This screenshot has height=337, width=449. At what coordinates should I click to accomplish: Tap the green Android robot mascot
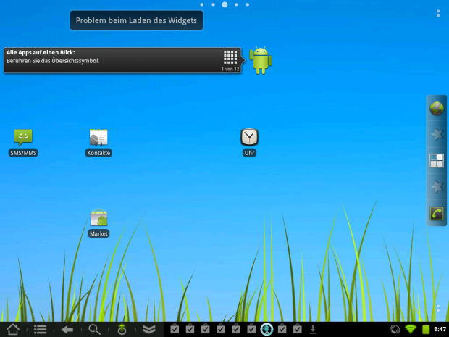pyautogui.click(x=261, y=60)
